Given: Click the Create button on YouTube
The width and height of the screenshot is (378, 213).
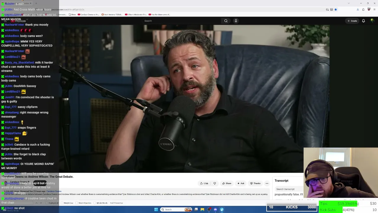Looking at the screenshot, I should coord(352,21).
